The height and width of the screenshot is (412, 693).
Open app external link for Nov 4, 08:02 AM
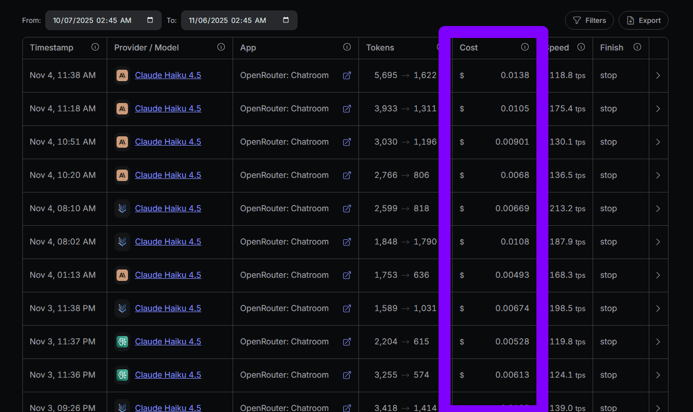[347, 242]
